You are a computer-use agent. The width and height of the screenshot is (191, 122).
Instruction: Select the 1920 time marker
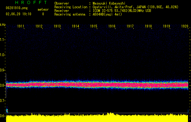pyautogui.click(x=184, y=27)
